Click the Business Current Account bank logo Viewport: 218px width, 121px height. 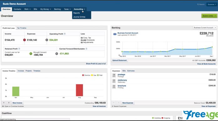pyautogui.click(x=115, y=34)
